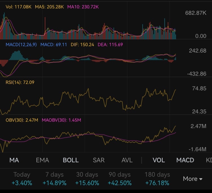Select the 90 days performance +42.50%
Viewport: 212px width, 193px height.
coord(120,179)
